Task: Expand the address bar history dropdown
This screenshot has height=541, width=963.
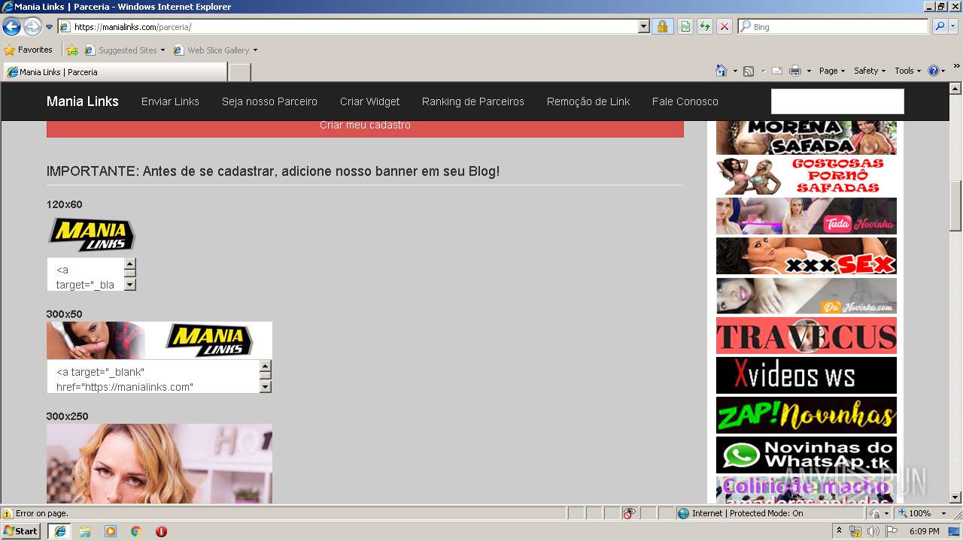Action: tap(643, 27)
